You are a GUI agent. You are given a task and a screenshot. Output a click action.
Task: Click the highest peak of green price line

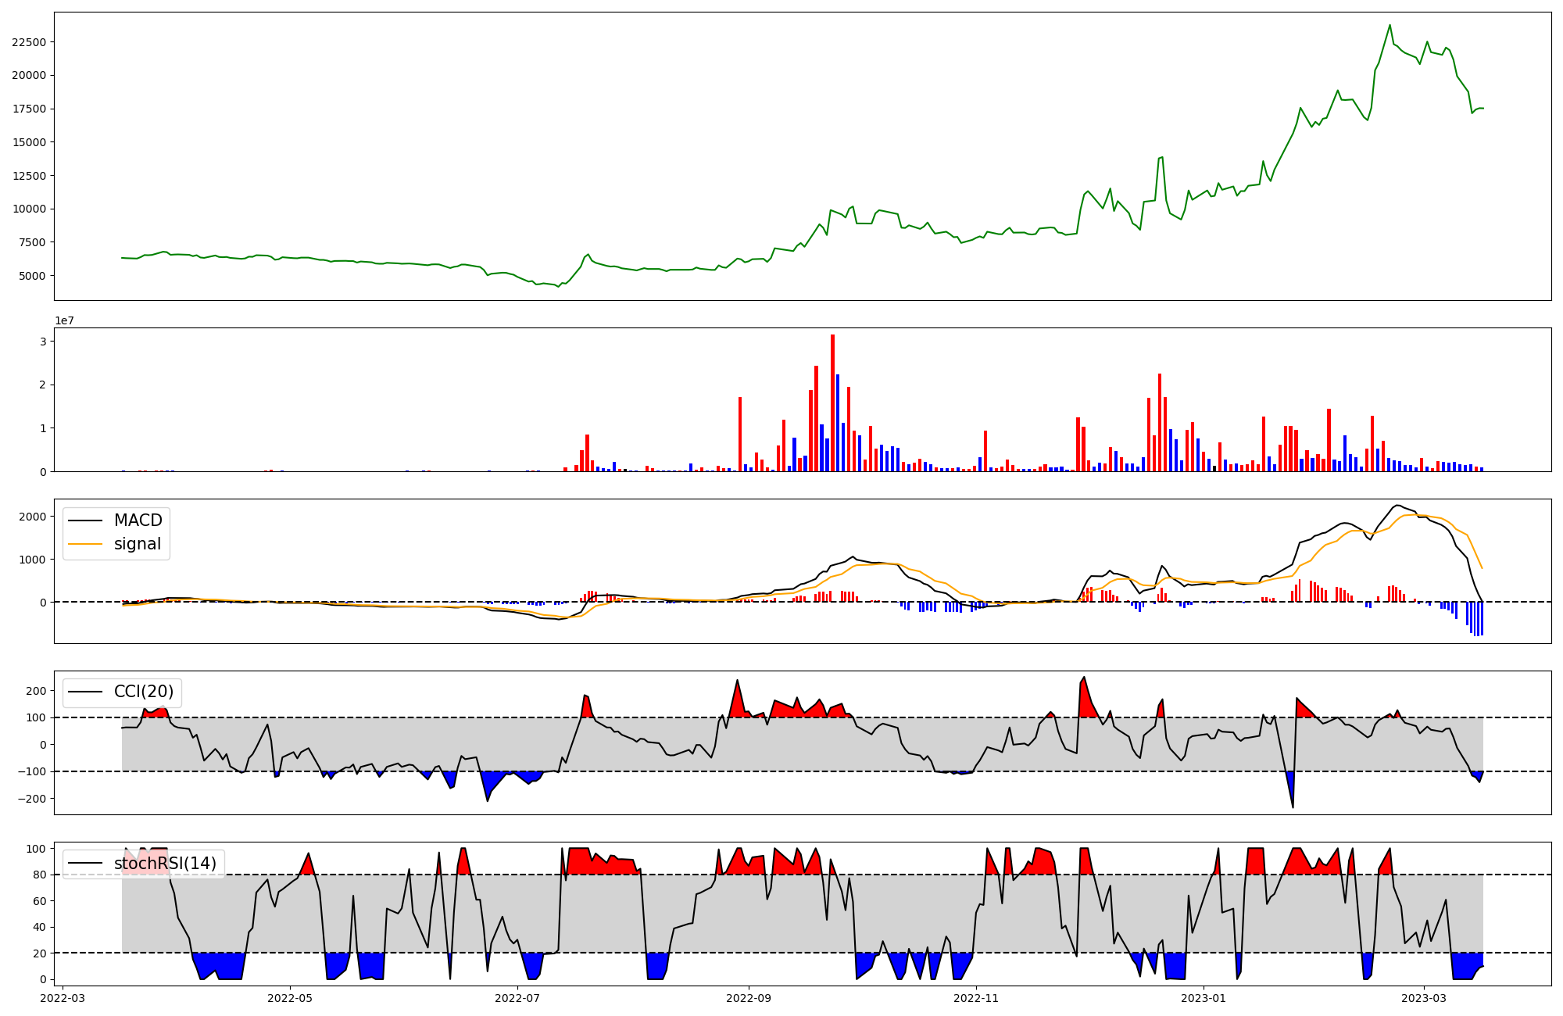pyautogui.click(x=1390, y=26)
